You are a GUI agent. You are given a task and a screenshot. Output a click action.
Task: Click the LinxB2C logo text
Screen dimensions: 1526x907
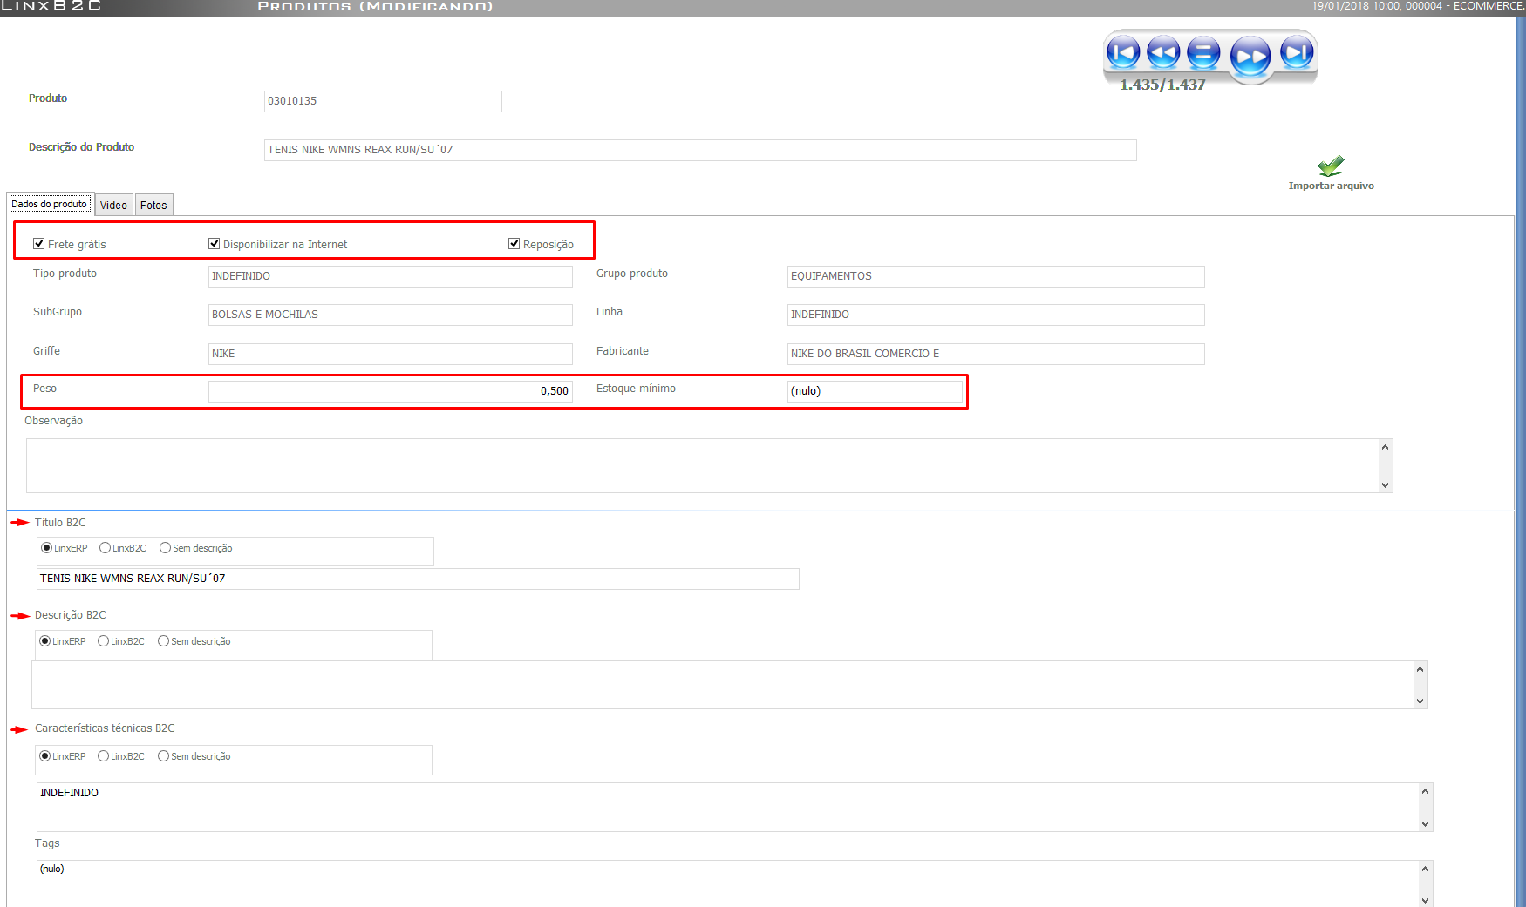coord(51,6)
